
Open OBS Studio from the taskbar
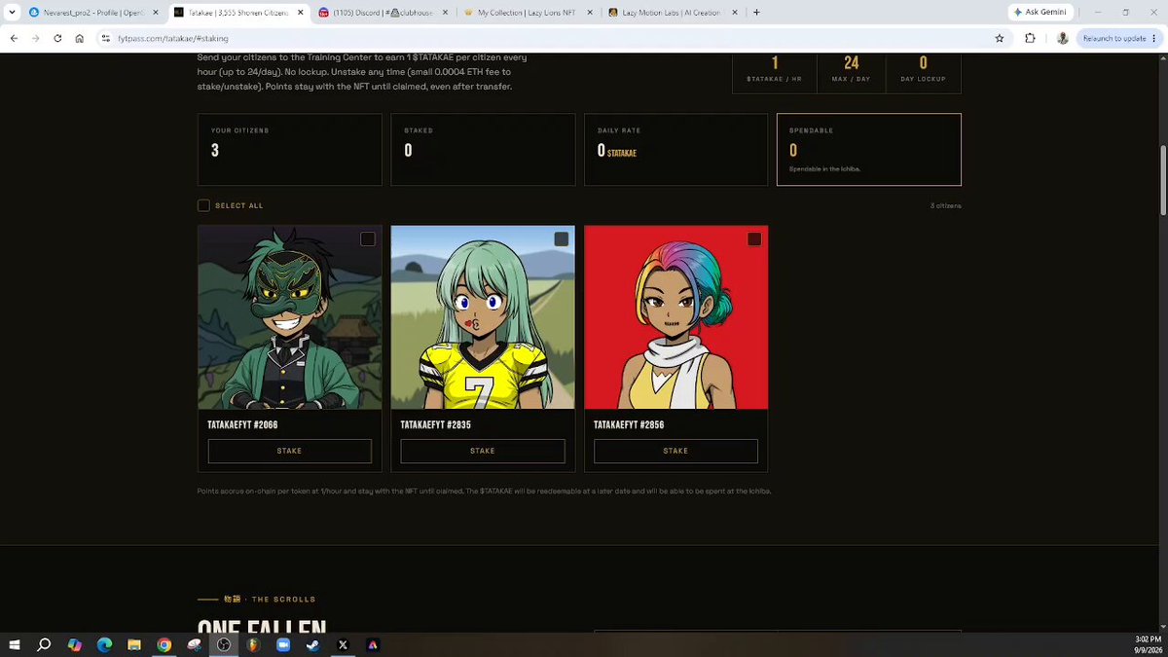click(x=224, y=644)
